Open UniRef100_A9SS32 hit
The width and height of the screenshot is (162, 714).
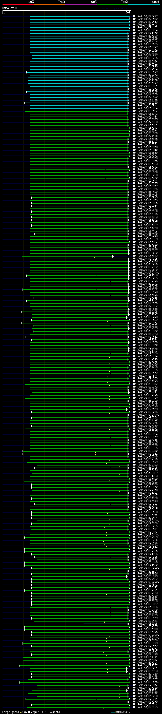(145, 289)
